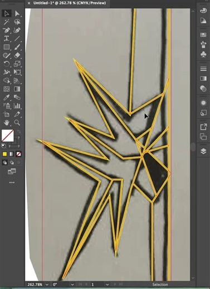Enable Draw Behind mode
Image resolution: width=210 pixels, height=289 pixels.
(12, 162)
